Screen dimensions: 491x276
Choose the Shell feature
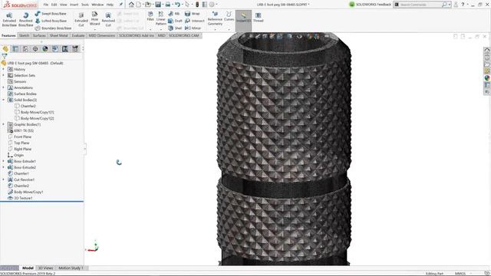(x=175, y=28)
